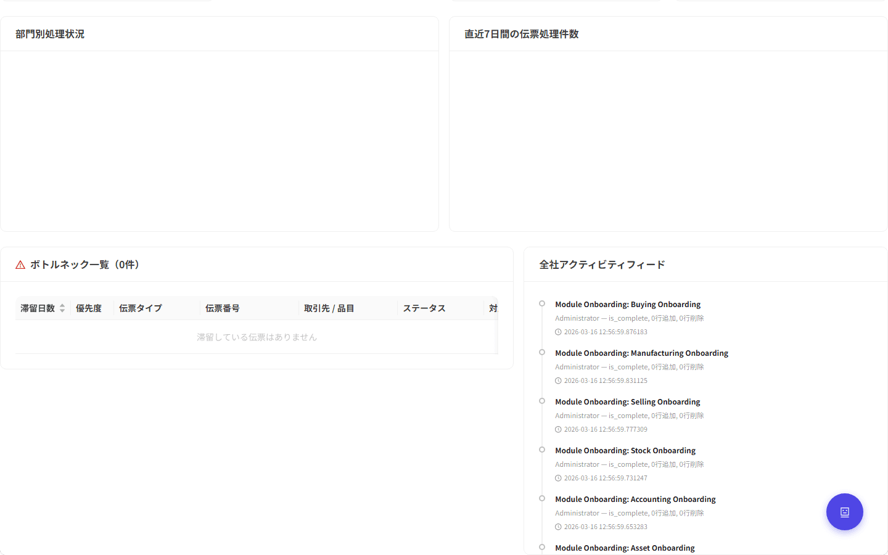Viewport: 888px width, 555px height.
Task: Open the Module Onboarding: Selling Onboarding entry
Action: coord(627,401)
